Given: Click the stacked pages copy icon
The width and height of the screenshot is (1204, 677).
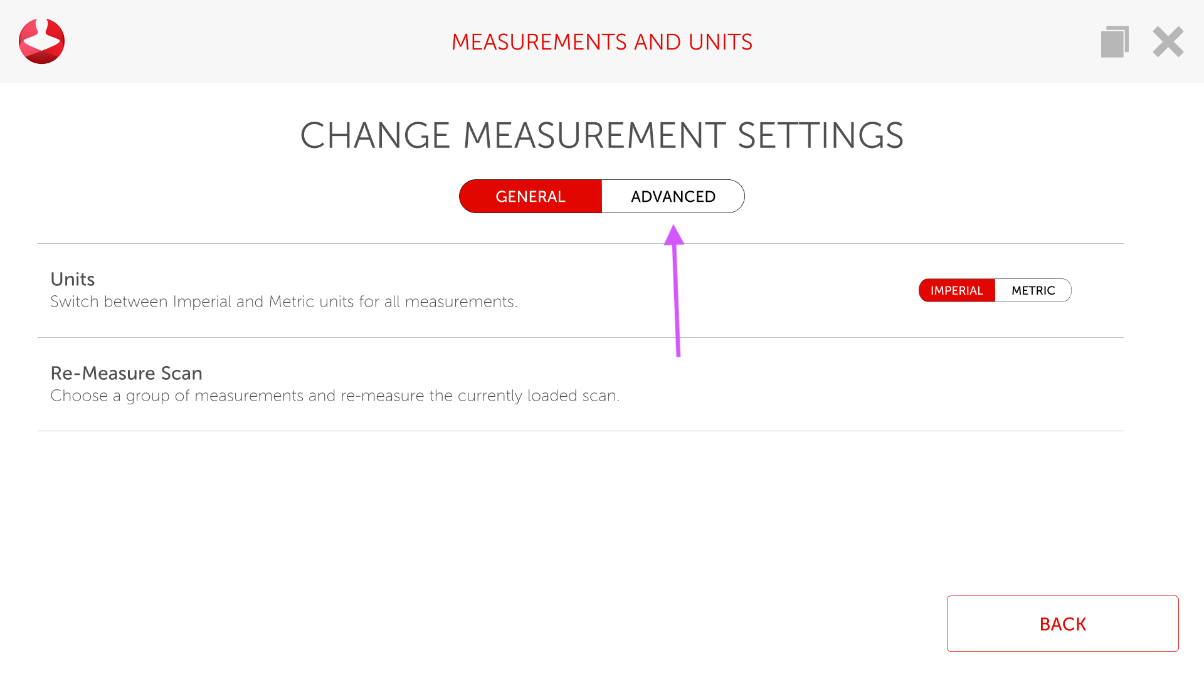Looking at the screenshot, I should (x=1114, y=42).
